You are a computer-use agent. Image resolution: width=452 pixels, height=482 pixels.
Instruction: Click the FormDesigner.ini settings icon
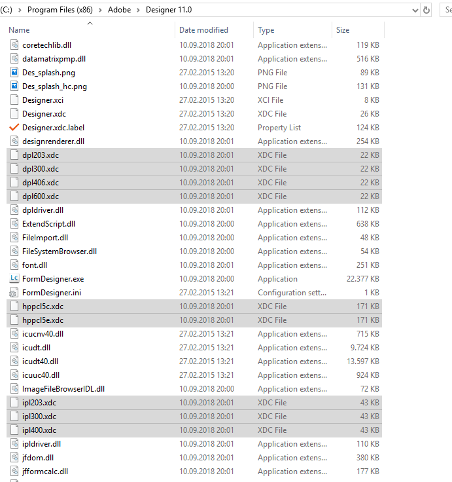point(14,293)
